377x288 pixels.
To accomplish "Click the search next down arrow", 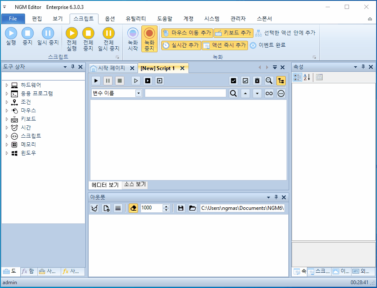I will (x=257, y=93).
